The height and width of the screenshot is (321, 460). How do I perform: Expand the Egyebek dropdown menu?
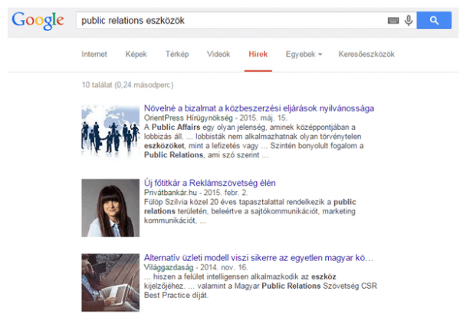click(x=304, y=54)
